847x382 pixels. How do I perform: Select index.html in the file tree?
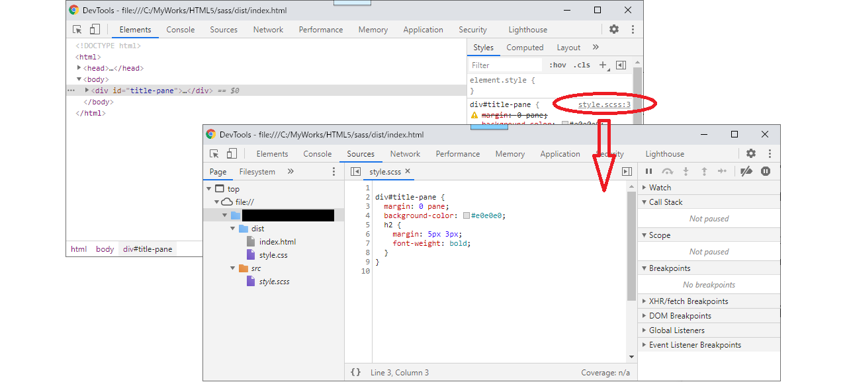277,242
